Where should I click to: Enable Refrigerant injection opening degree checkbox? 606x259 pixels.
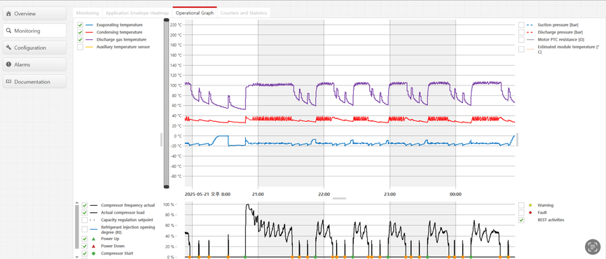[84, 230]
